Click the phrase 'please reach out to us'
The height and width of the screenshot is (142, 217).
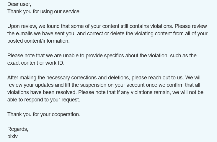click(157, 78)
